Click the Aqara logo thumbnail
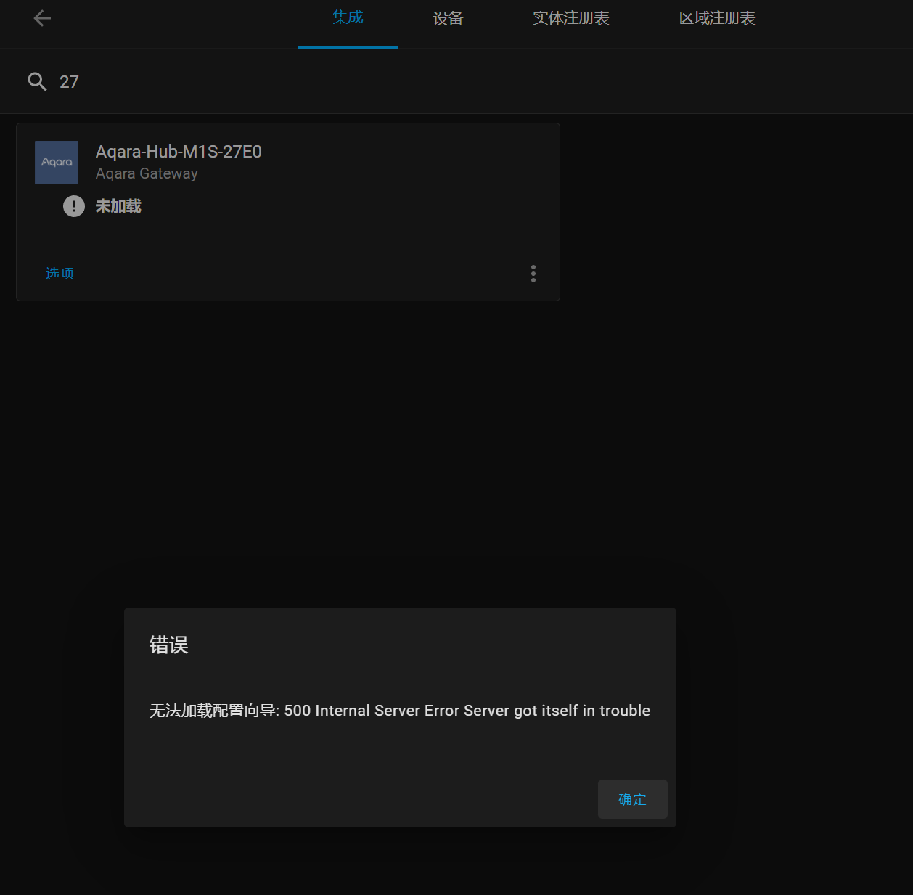913x895 pixels. point(56,162)
